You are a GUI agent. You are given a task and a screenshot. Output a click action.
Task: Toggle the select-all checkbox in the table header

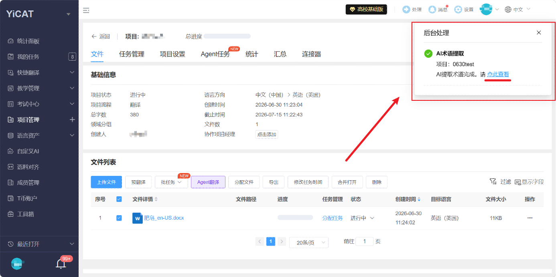119,199
